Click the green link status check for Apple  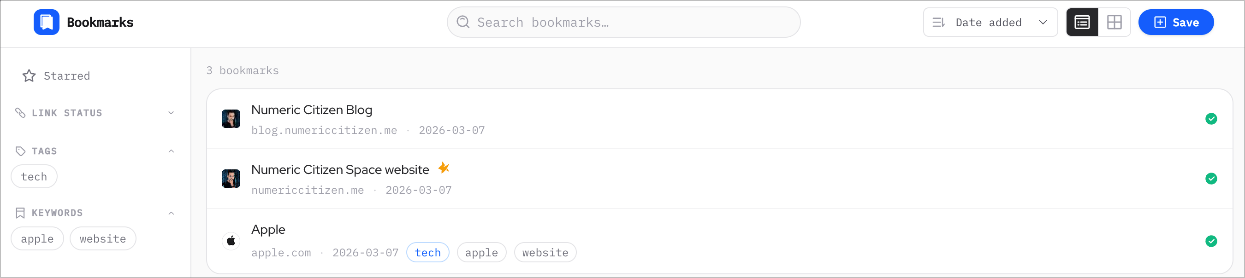(1211, 241)
